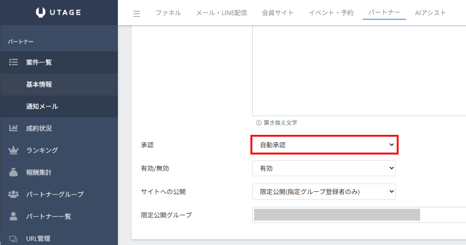Click the monitor icon for URL管理

tap(13, 239)
